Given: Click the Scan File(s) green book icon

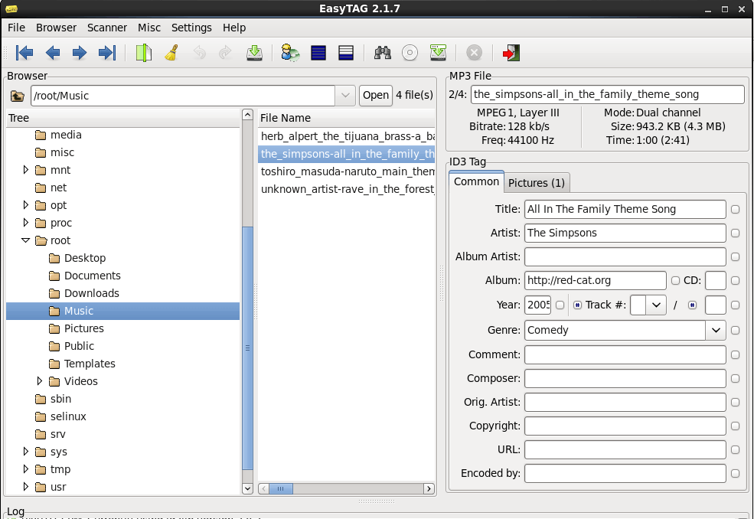Looking at the screenshot, I should point(143,53).
